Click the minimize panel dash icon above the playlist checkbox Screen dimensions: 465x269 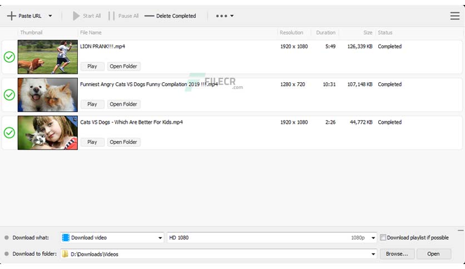(x=460, y=230)
